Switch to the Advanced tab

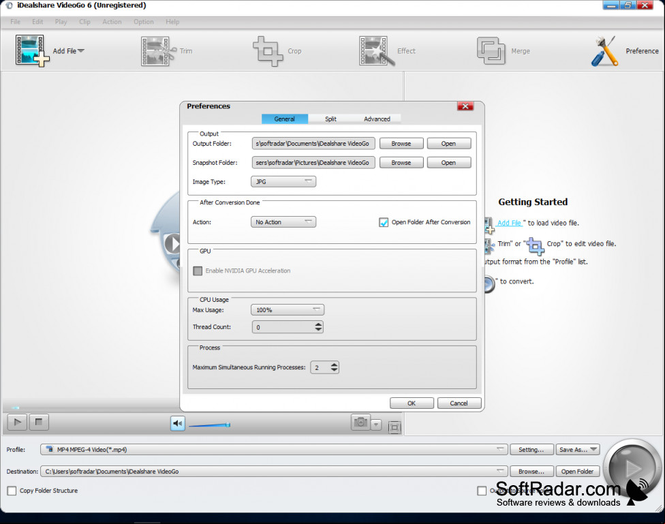click(377, 119)
